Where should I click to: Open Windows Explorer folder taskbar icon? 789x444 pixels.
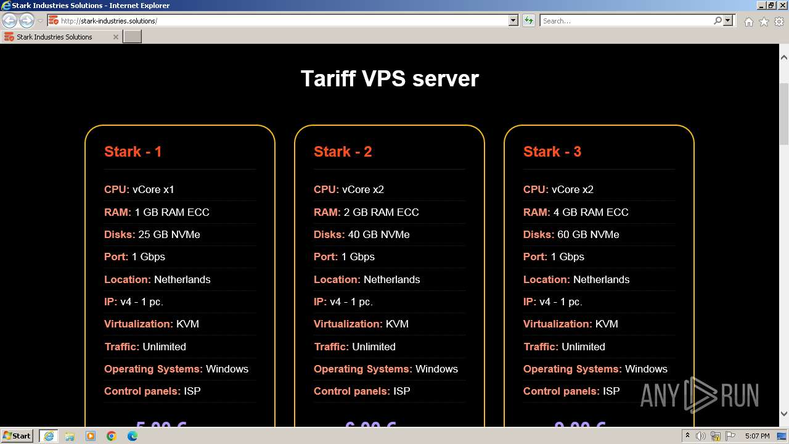click(x=70, y=436)
